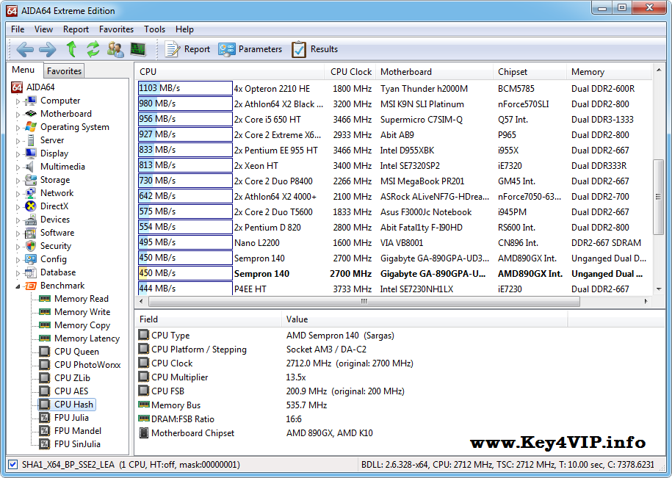Click the Report toolbar button
672x478 pixels.
pyautogui.click(x=187, y=49)
